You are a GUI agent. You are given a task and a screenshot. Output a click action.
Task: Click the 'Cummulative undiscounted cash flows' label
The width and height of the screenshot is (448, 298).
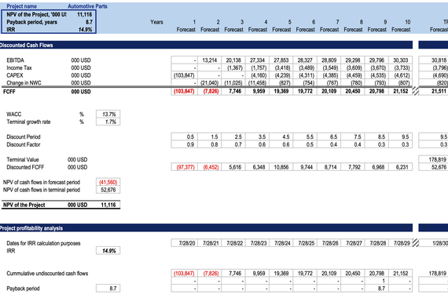[47, 273]
